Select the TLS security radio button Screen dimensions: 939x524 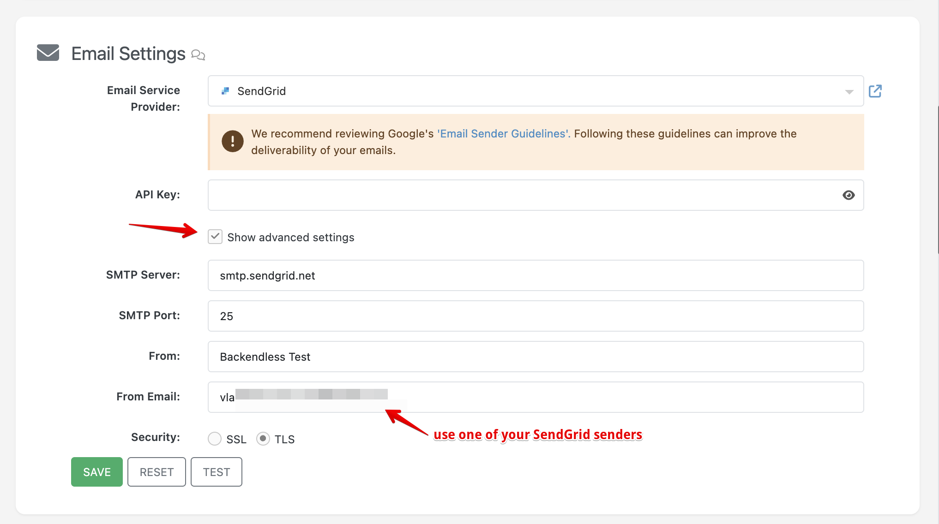[263, 438]
